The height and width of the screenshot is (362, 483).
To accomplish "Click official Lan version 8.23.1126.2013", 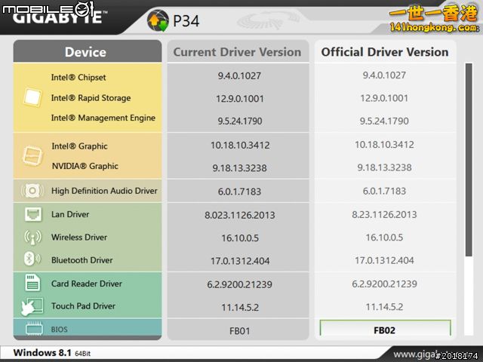I will click(x=384, y=214).
